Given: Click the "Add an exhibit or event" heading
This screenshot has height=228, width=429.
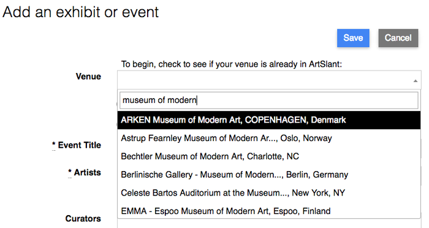Looking at the screenshot, I should 80,12.
